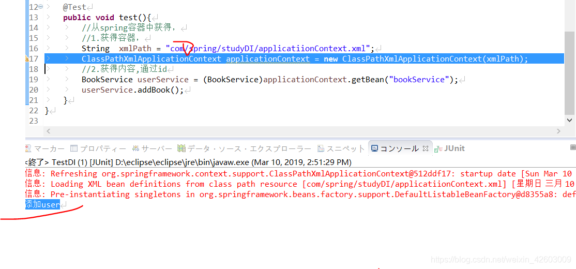Screen dimensions: 576x269
Task: Click the プロパティー table icon
Action: point(74,148)
